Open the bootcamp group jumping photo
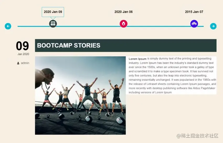The image size is (223, 143). coord(80,95)
